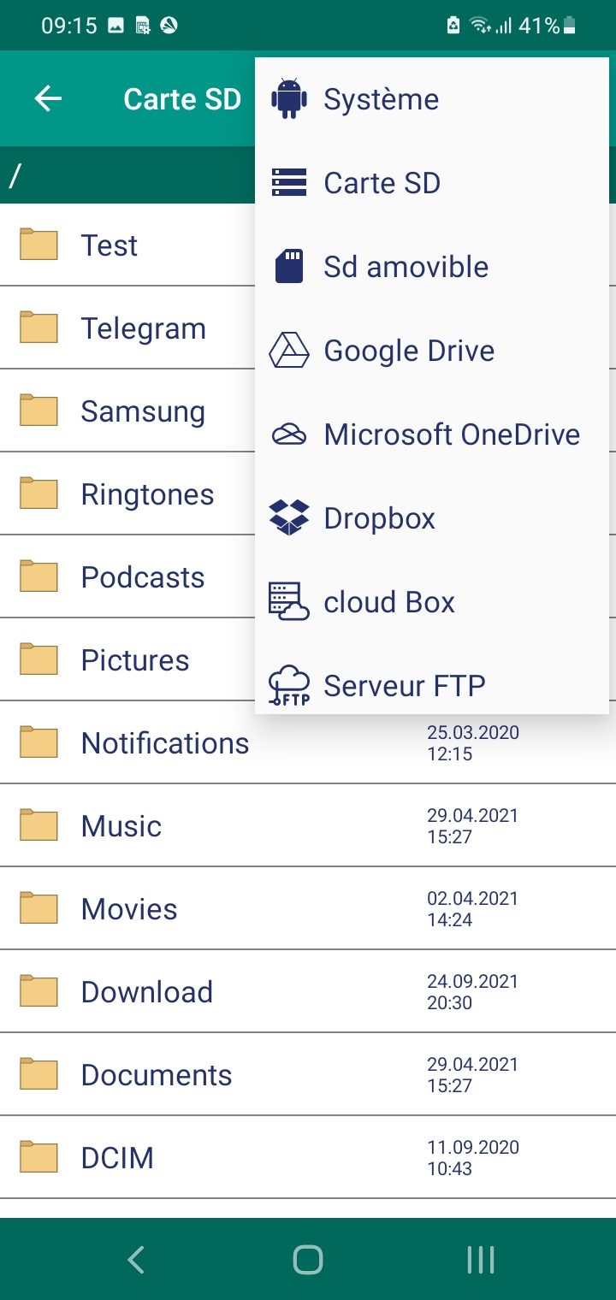Choose Microsoft OneDrive menu entry
The width and height of the screenshot is (616, 1300).
pyautogui.click(x=432, y=434)
